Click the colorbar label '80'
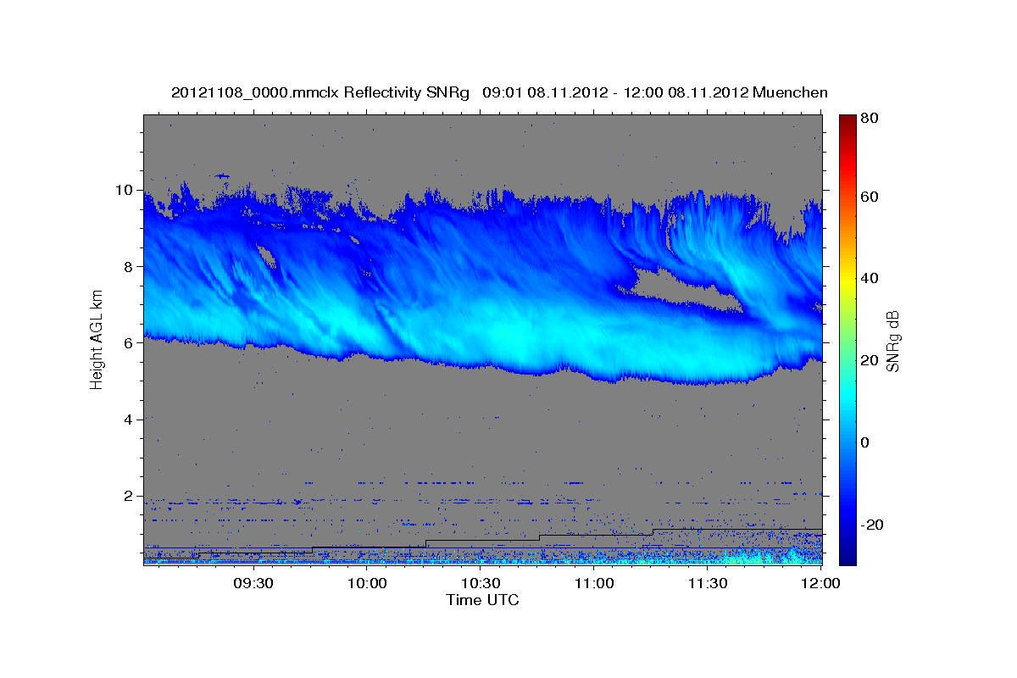 pyautogui.click(x=868, y=119)
